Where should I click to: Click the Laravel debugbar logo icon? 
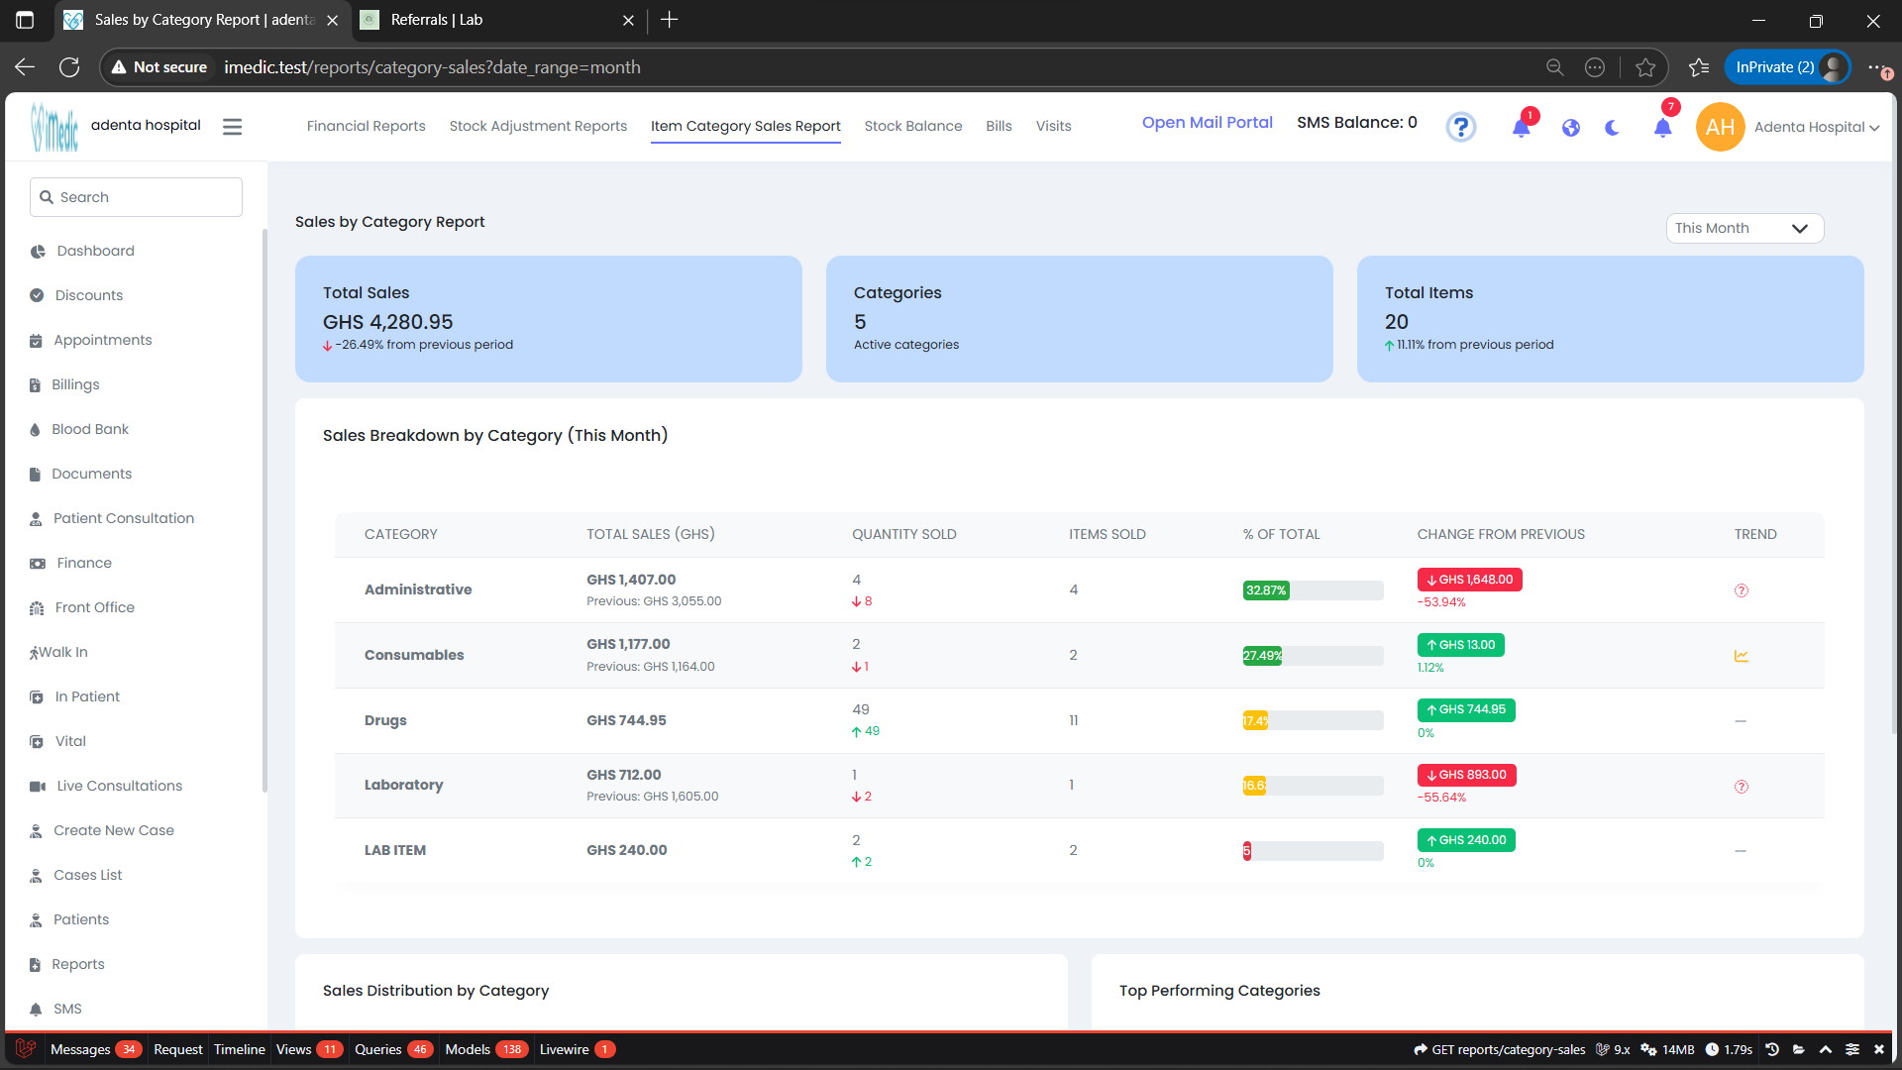pos(26,1049)
